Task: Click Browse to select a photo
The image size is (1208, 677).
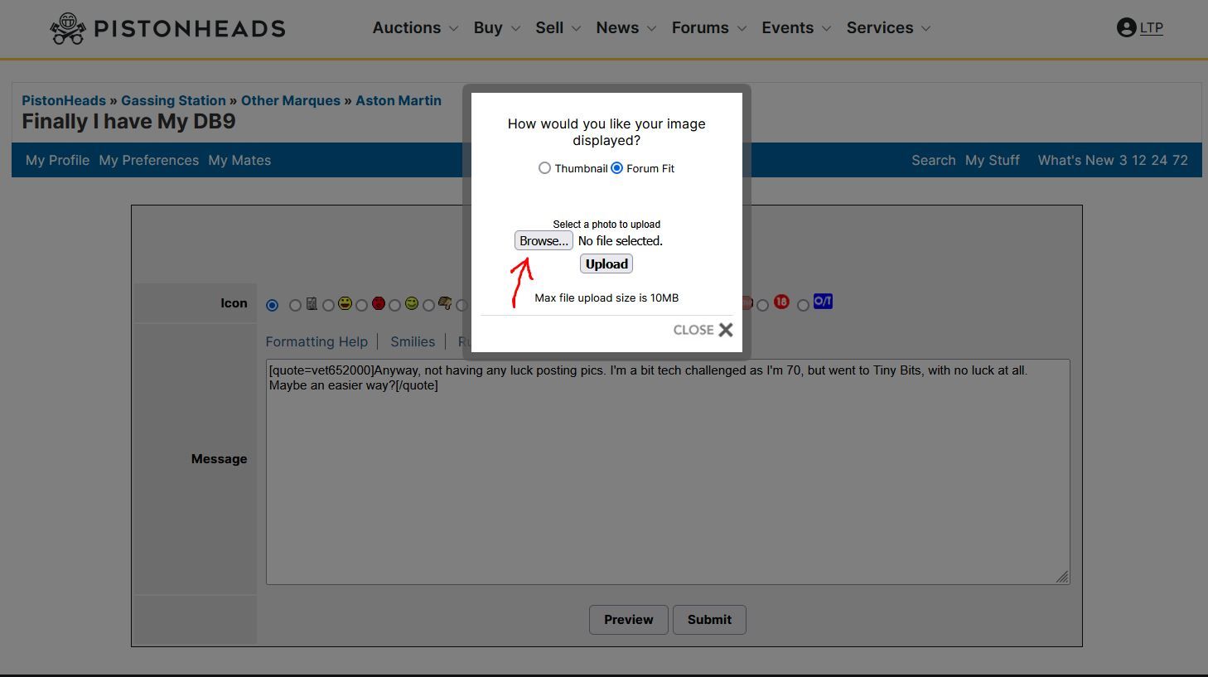Action: (544, 241)
